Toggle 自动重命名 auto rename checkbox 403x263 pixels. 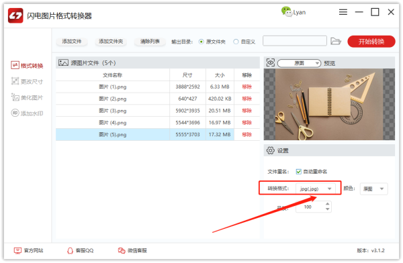298,172
